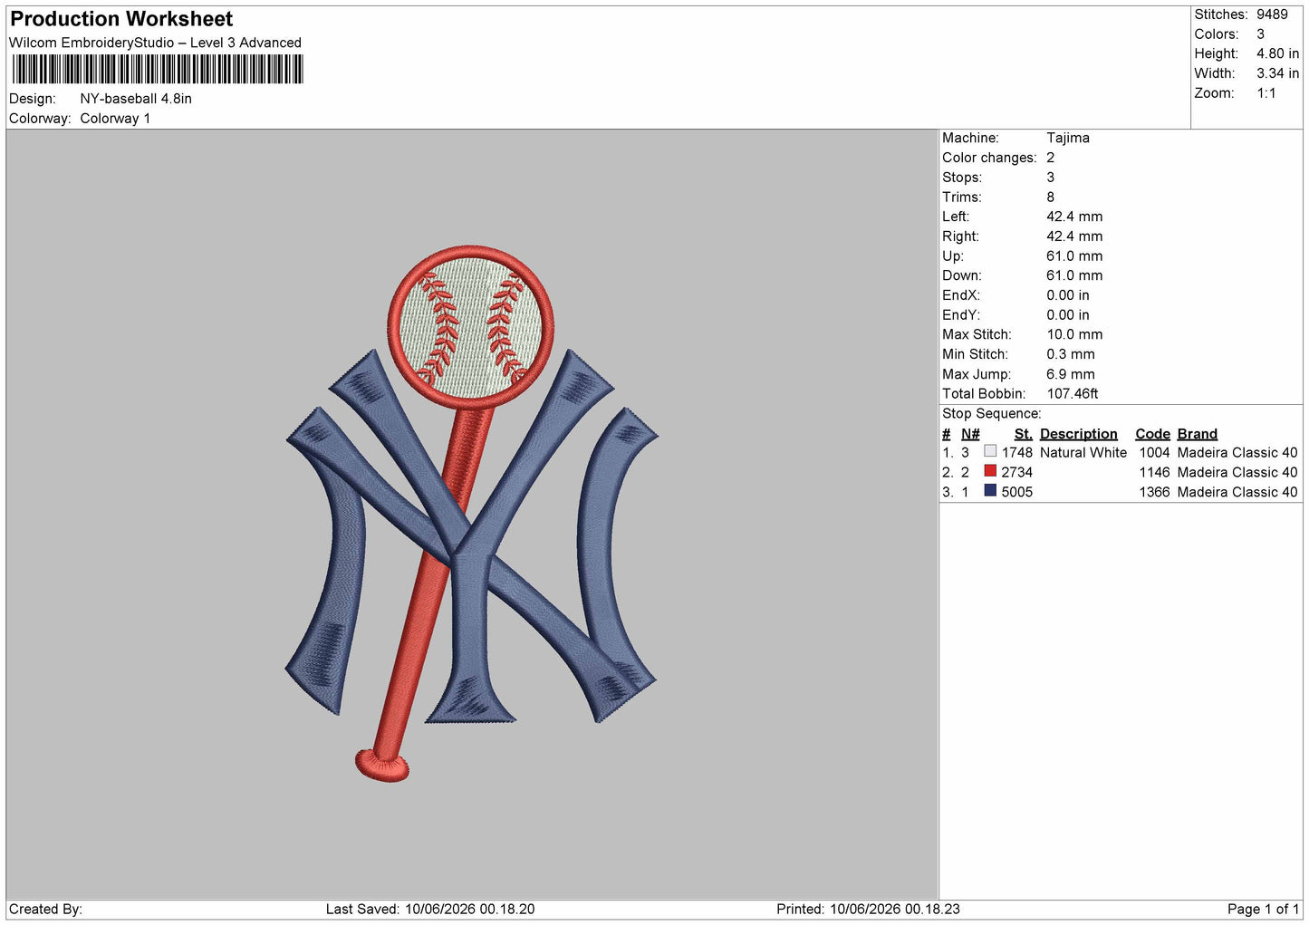The height and width of the screenshot is (925, 1309).
Task: Click the 'Description' column header
Action: (x=1079, y=434)
